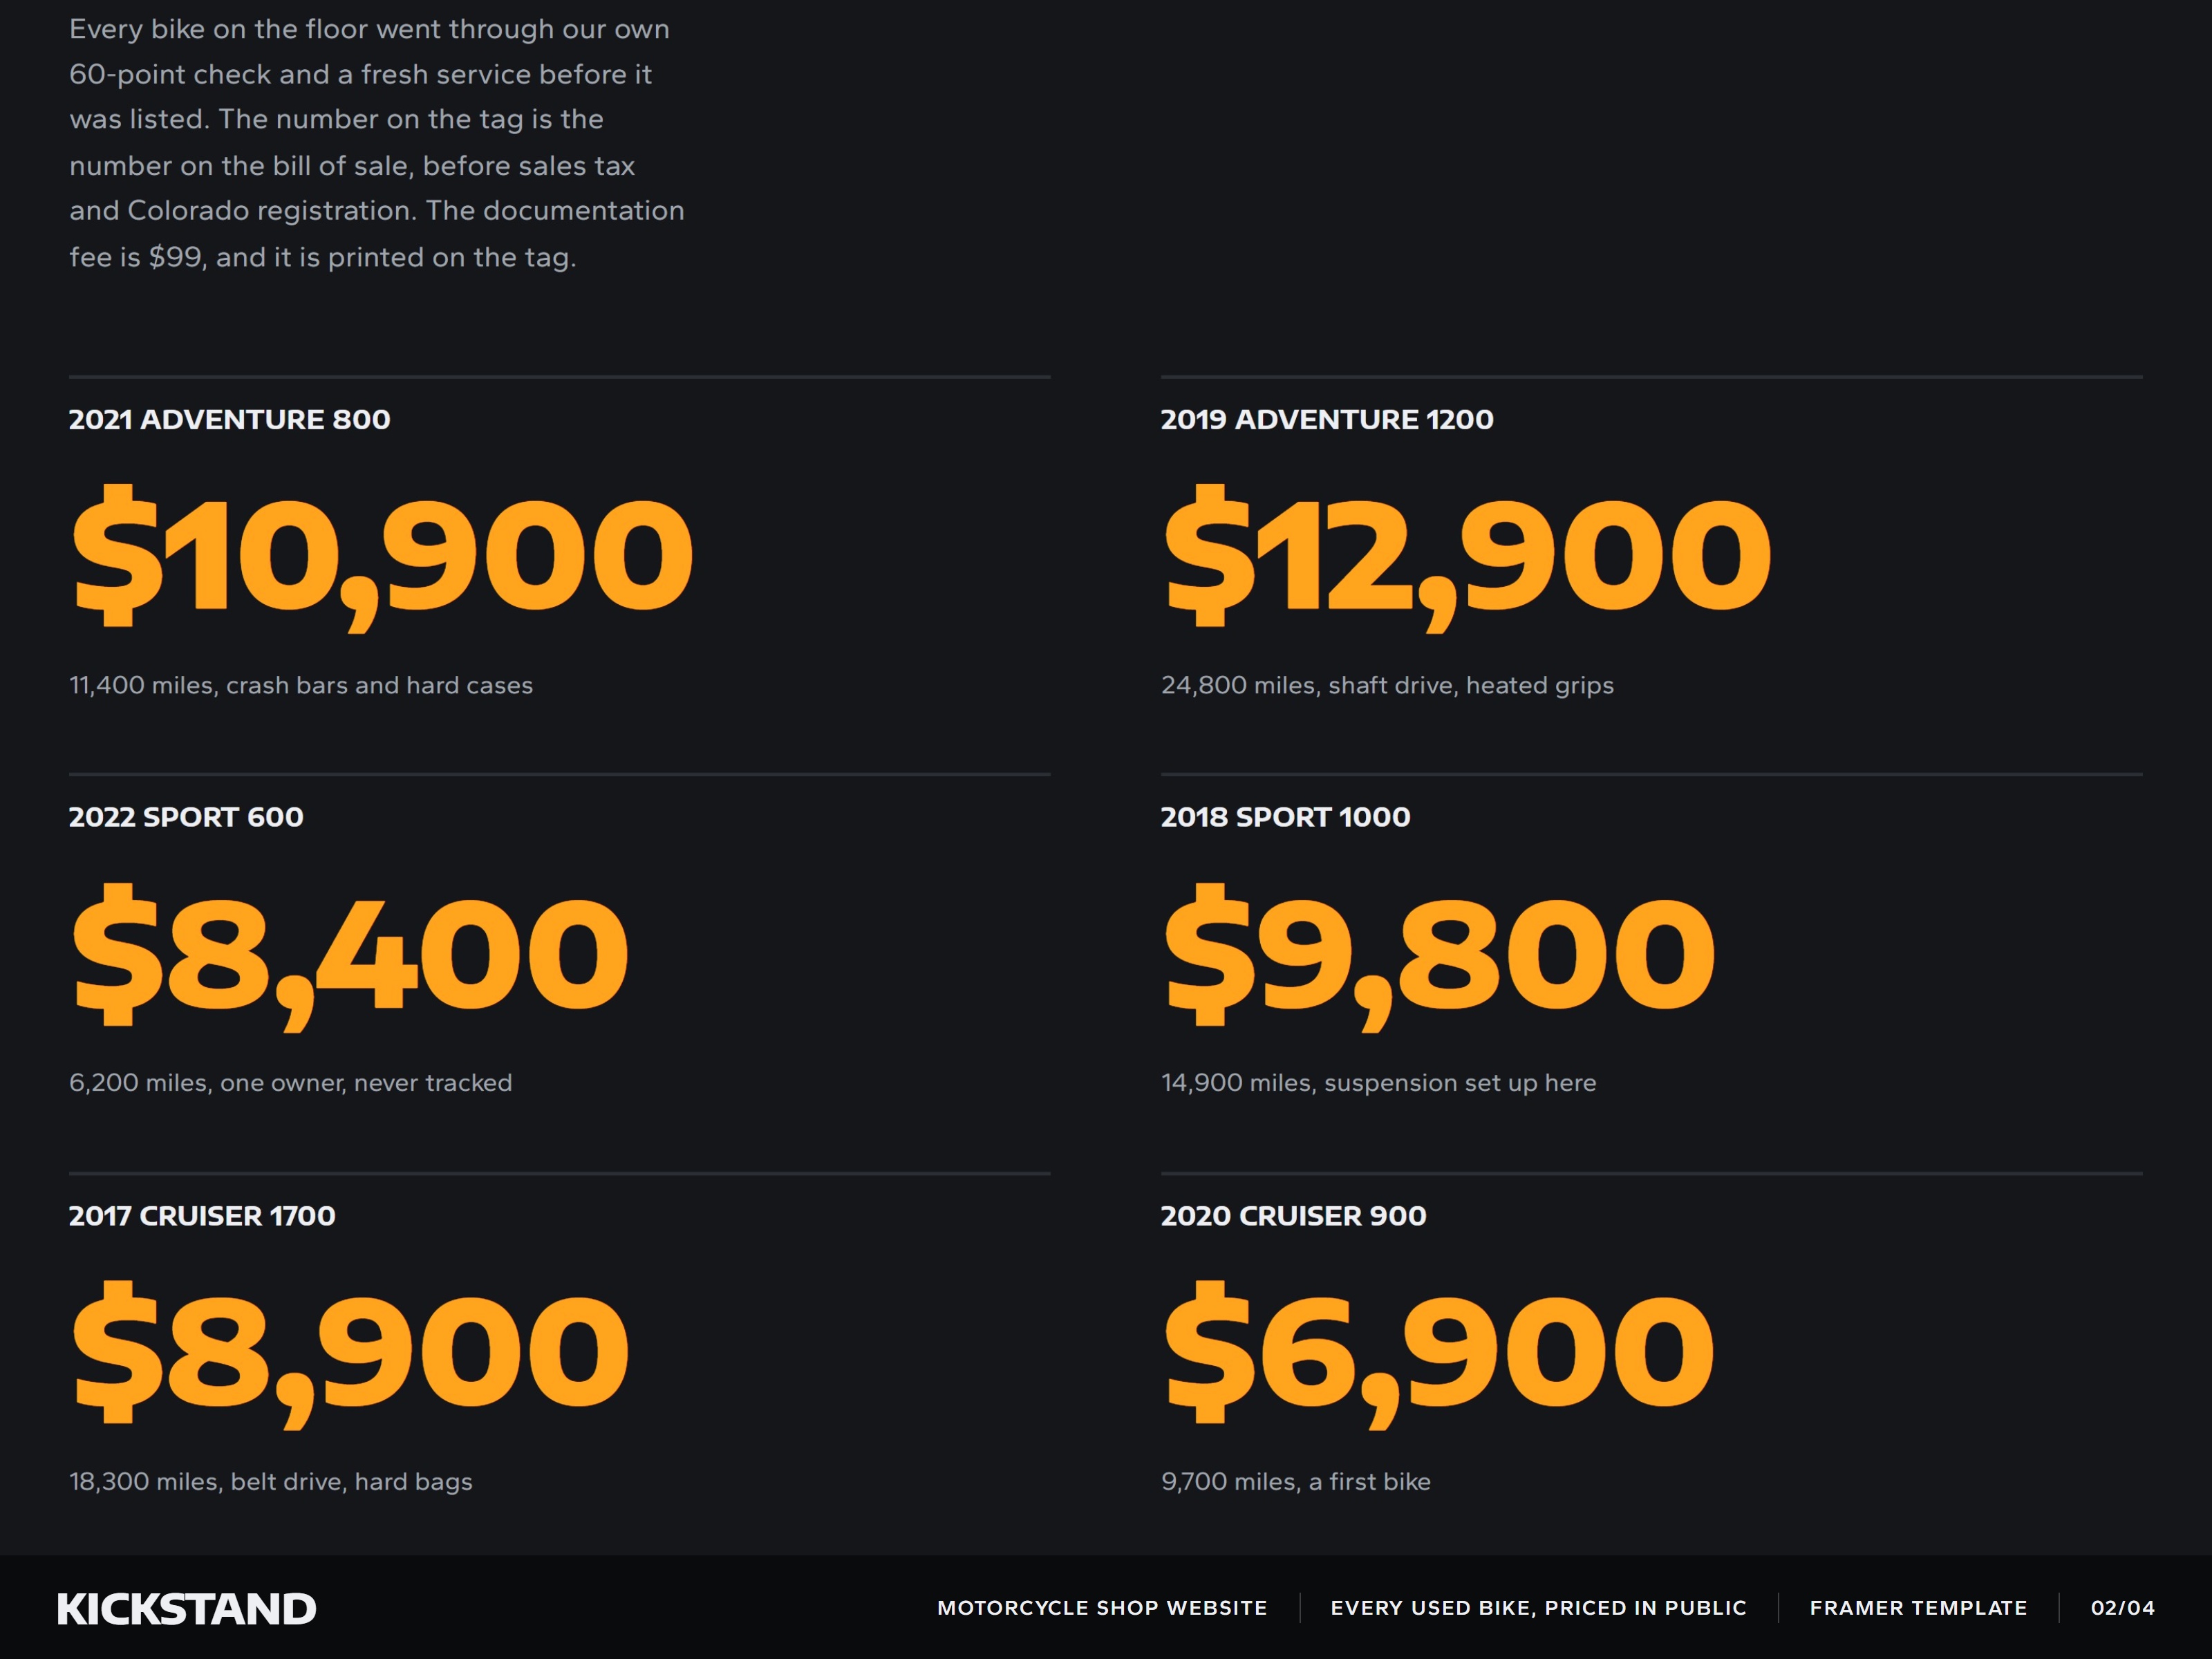2212x1659 pixels.
Task: Click the $9,800 price figure
Action: pyautogui.click(x=1439, y=956)
